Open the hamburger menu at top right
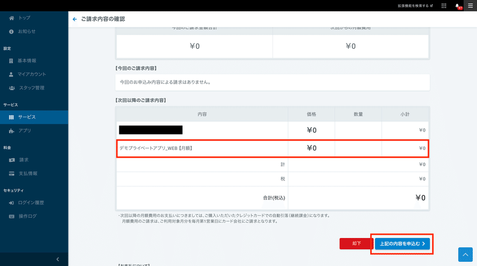 coord(470,6)
